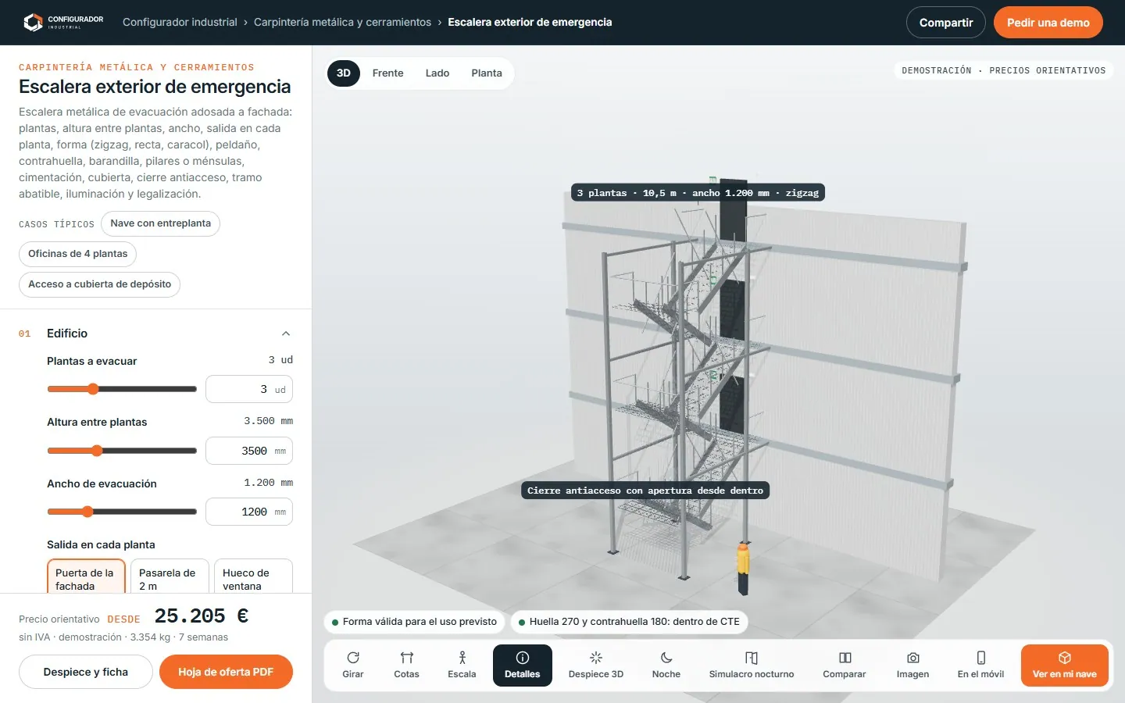Screen dimensions: 1125x703
Task: Start the Simulacro nocturno tool
Action: coord(752,666)
